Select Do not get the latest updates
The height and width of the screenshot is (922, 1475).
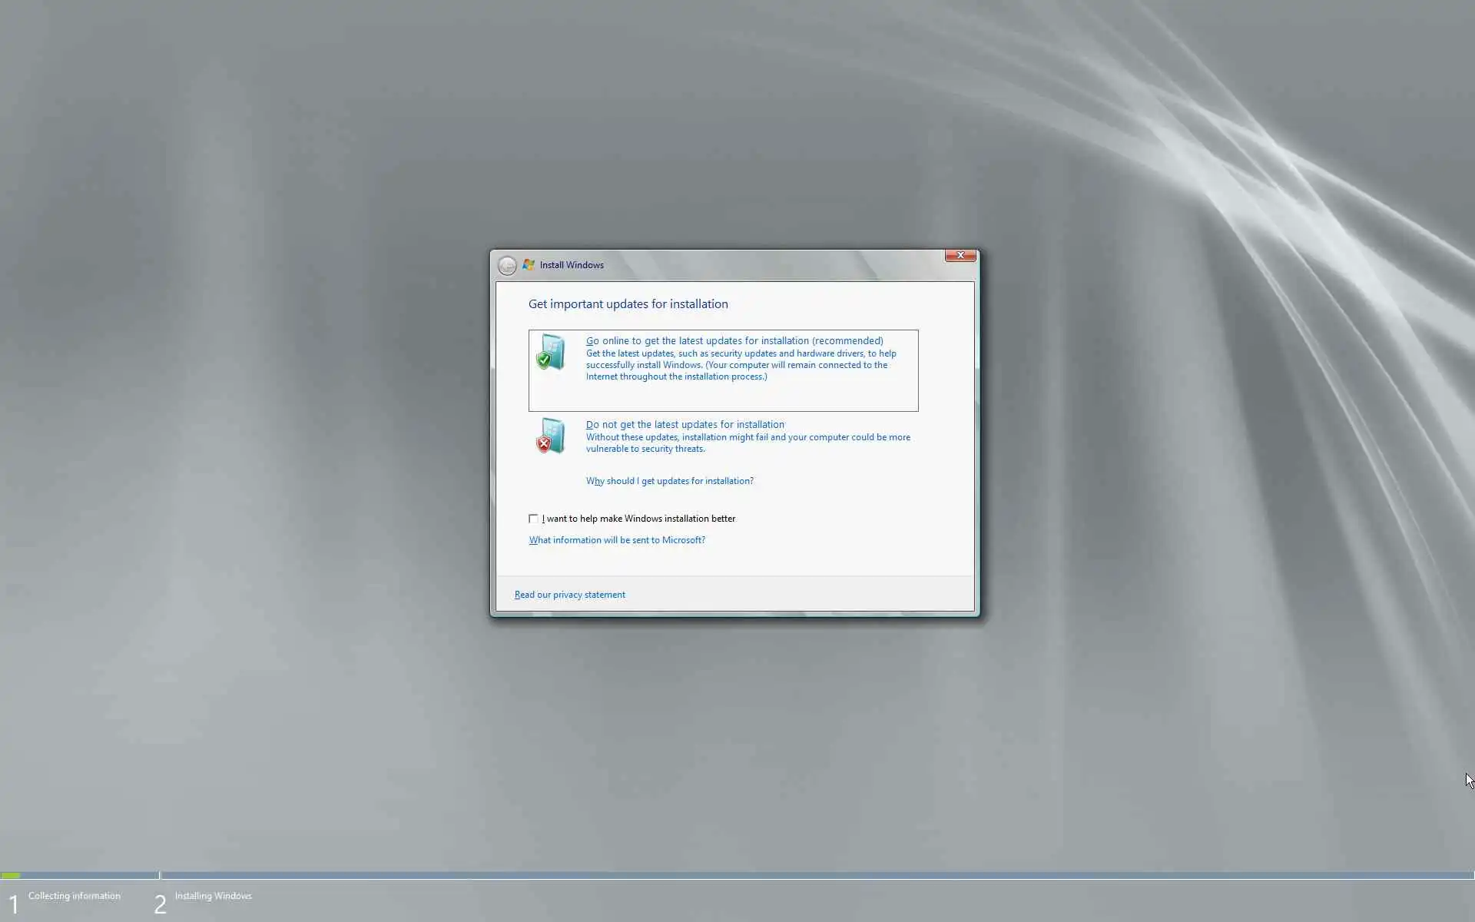[x=684, y=425]
